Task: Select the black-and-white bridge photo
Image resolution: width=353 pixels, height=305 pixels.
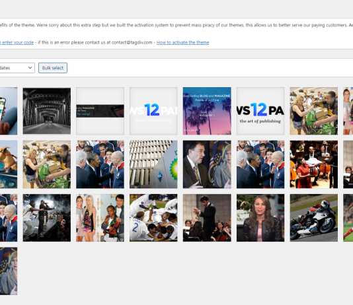Action: 46,111
